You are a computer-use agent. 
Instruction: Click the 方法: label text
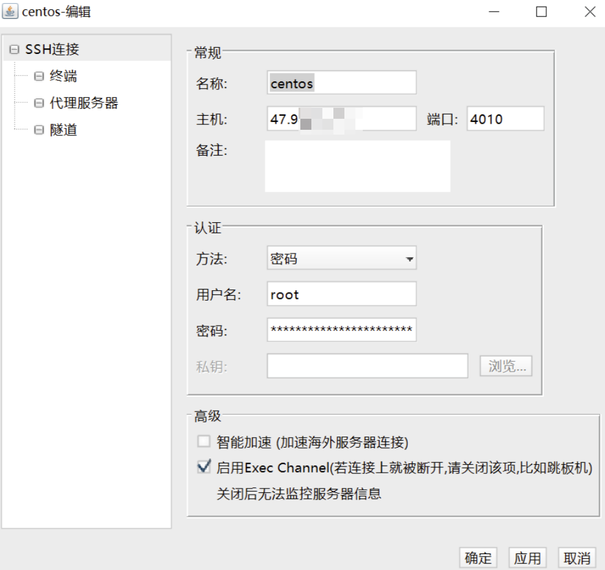[x=212, y=259]
